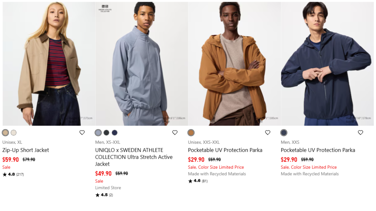The width and height of the screenshot is (376, 211).
Task: Favorite the Zip-Up Short Jacket with heart icon
Action: (x=82, y=133)
